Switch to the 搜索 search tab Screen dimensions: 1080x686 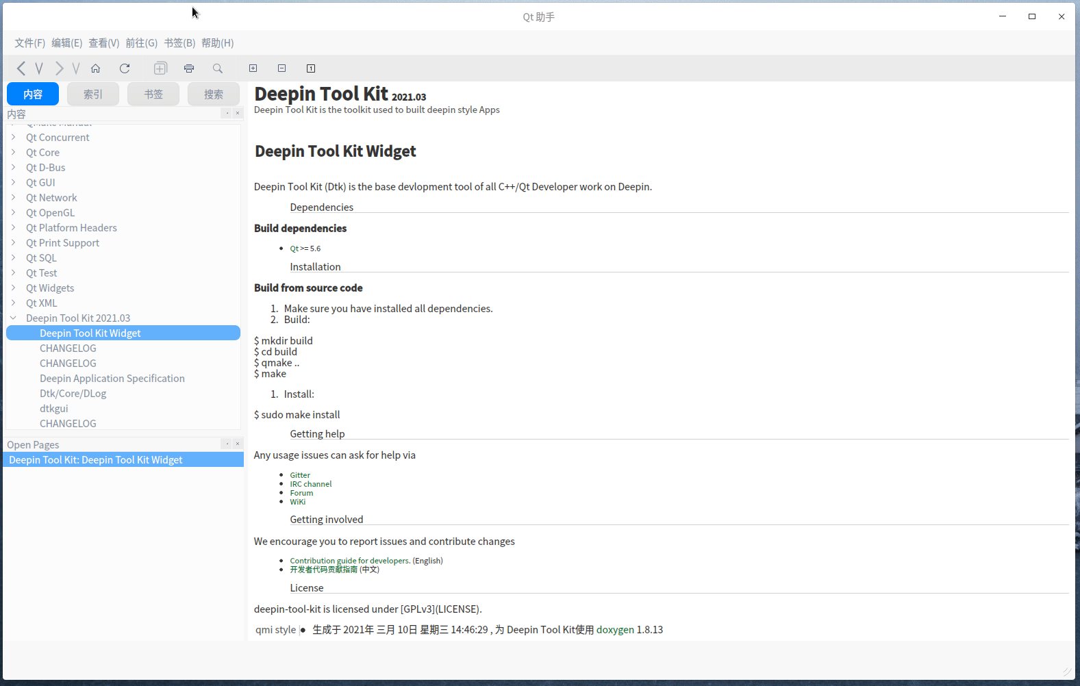[214, 94]
